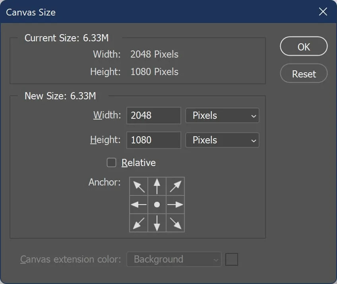Open the Width units Pixels dropdown
337x284 pixels.
click(222, 116)
